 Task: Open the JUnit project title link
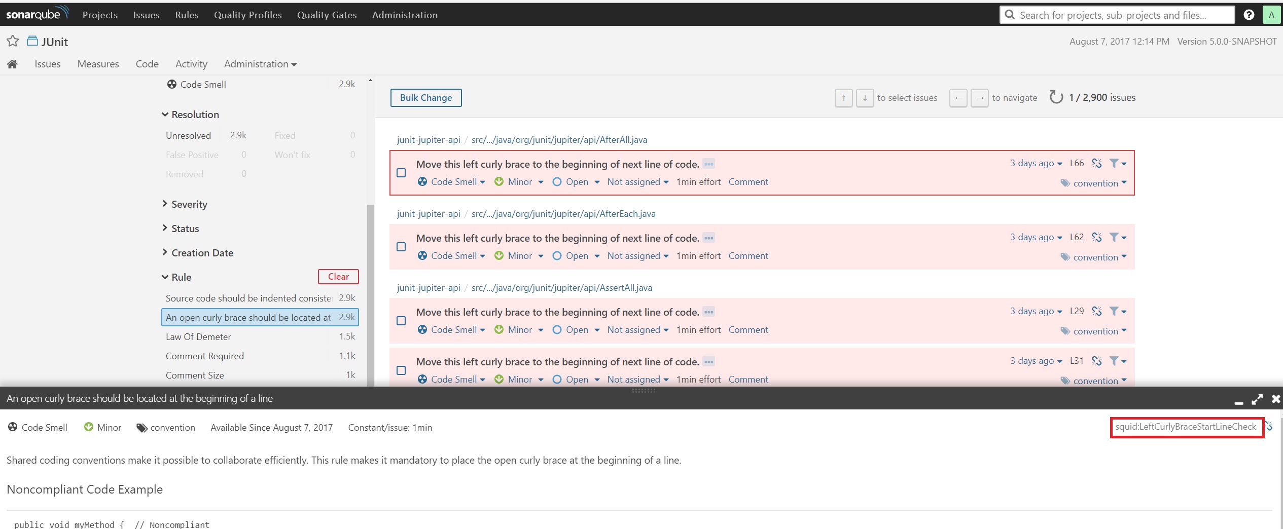54,42
